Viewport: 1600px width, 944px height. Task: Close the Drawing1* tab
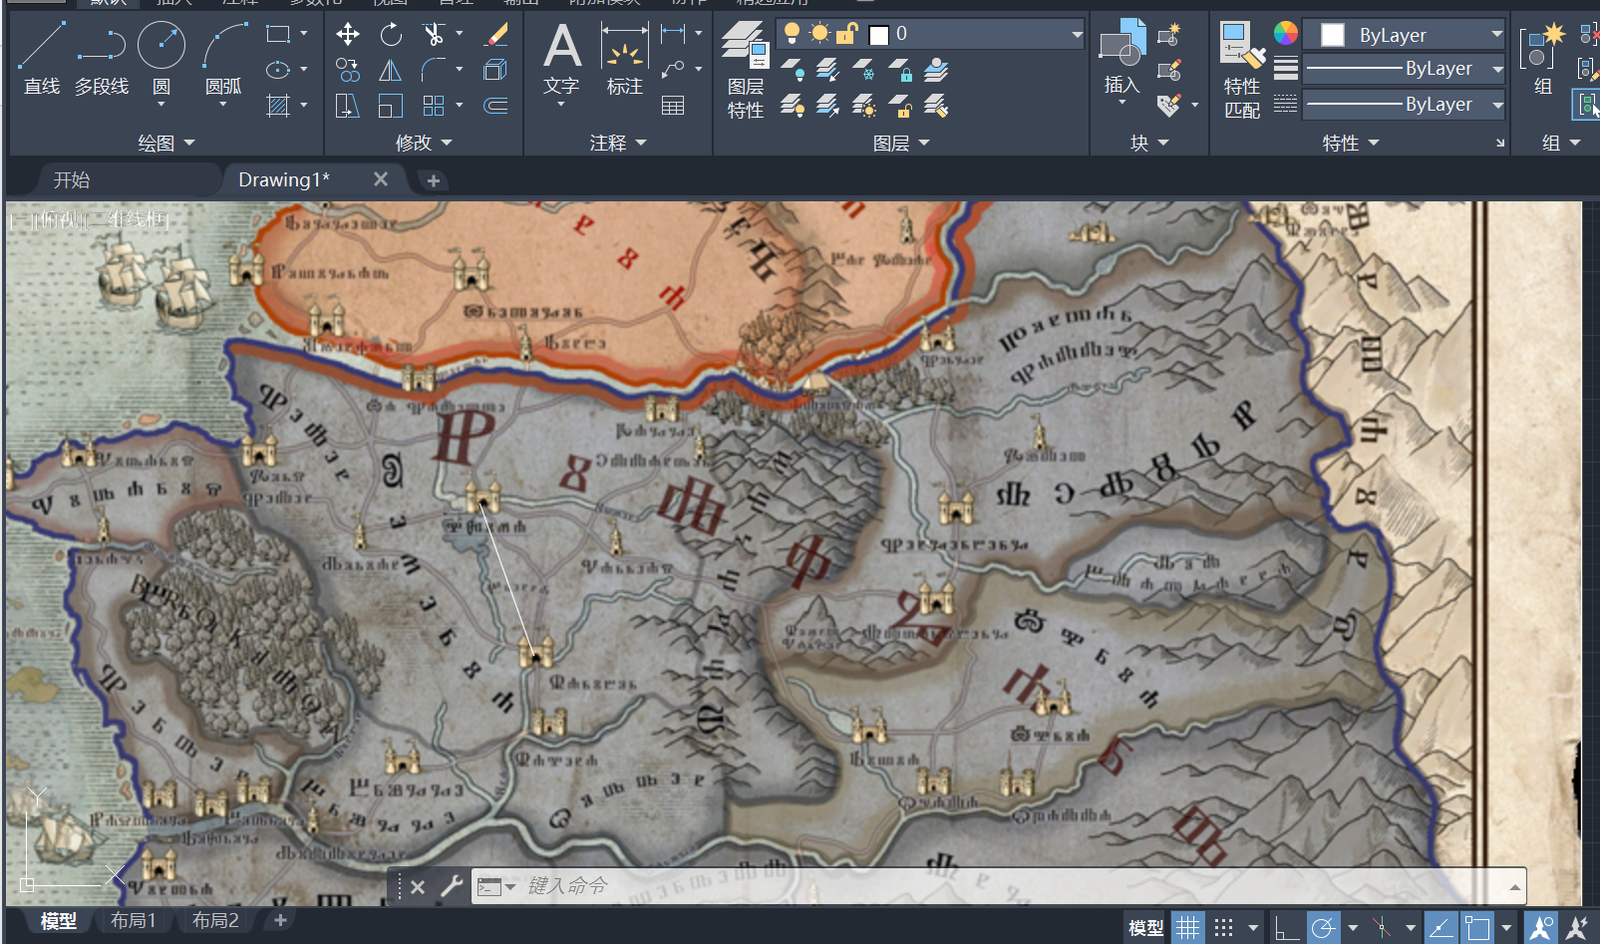[x=381, y=179]
